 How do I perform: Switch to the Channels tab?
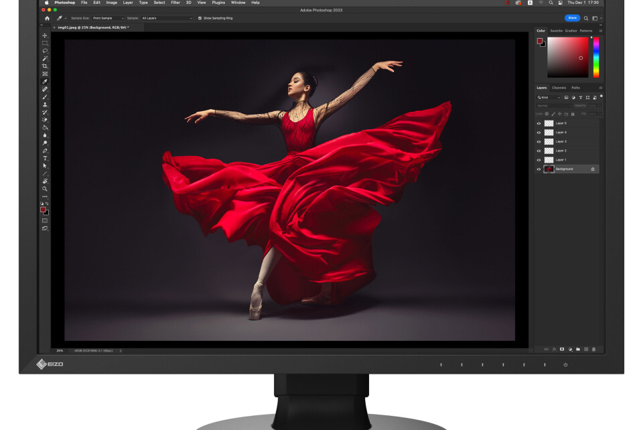559,88
